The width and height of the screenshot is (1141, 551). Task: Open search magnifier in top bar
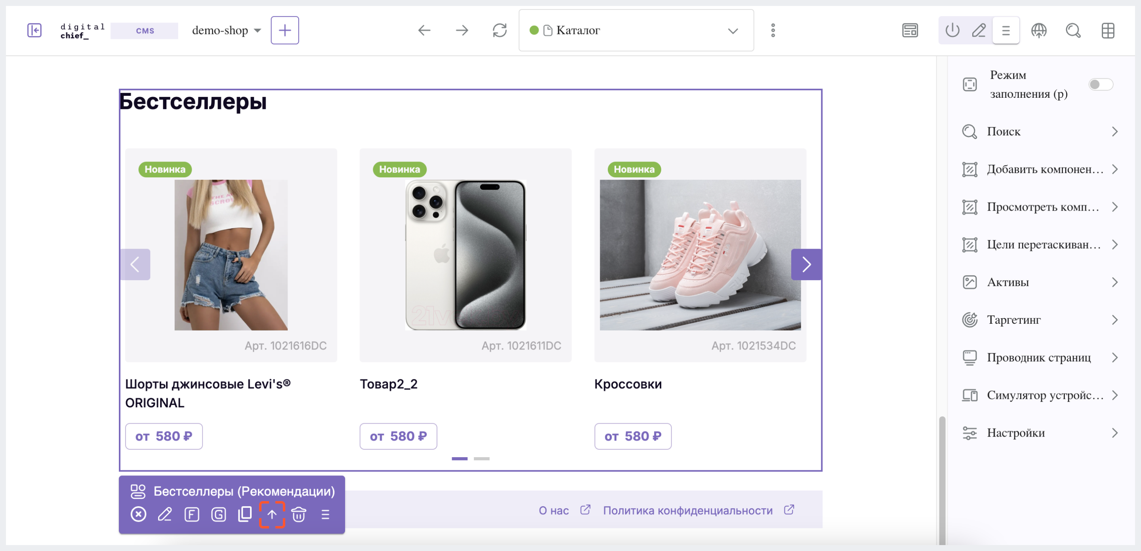click(x=1073, y=30)
